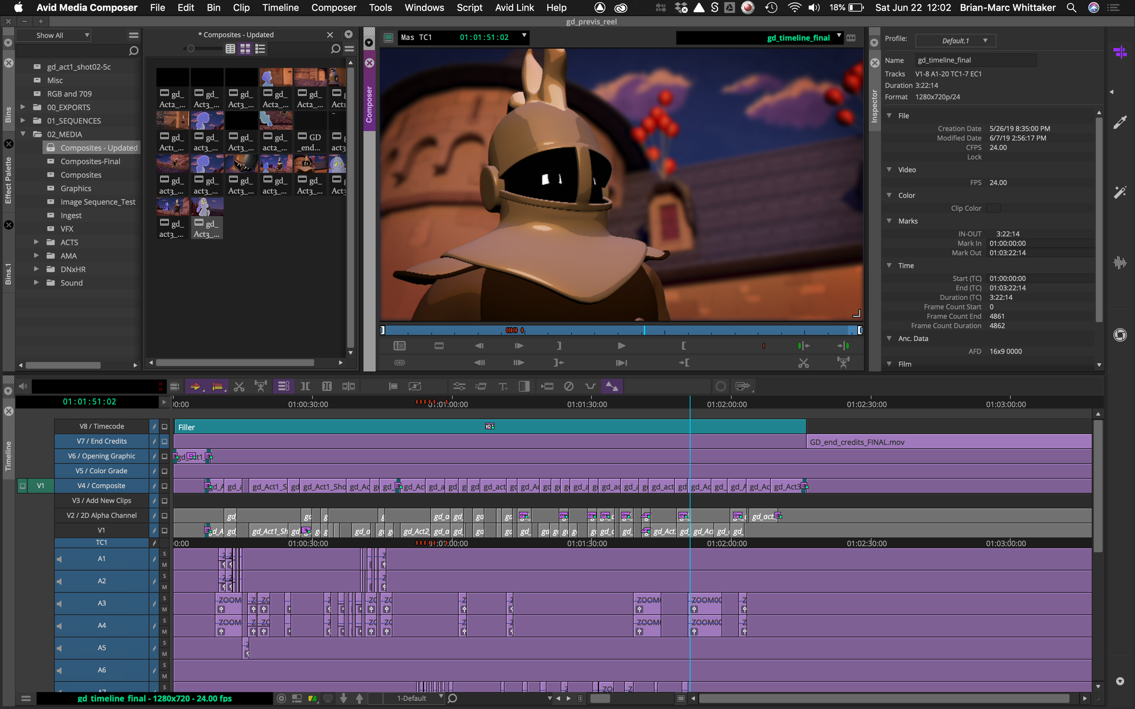
Task: Open the 1-Default timeline view menu
Action: click(415, 698)
